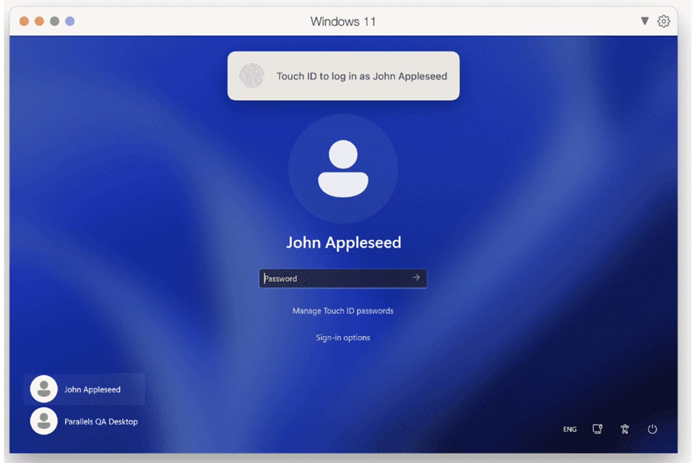Click the yellow minimize traffic light
Screen dimensions: 695x463
(x=39, y=21)
